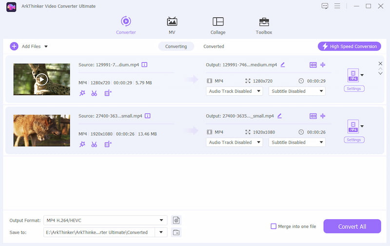
Task: Open Add Files dropdown arrow
Action: [46, 46]
